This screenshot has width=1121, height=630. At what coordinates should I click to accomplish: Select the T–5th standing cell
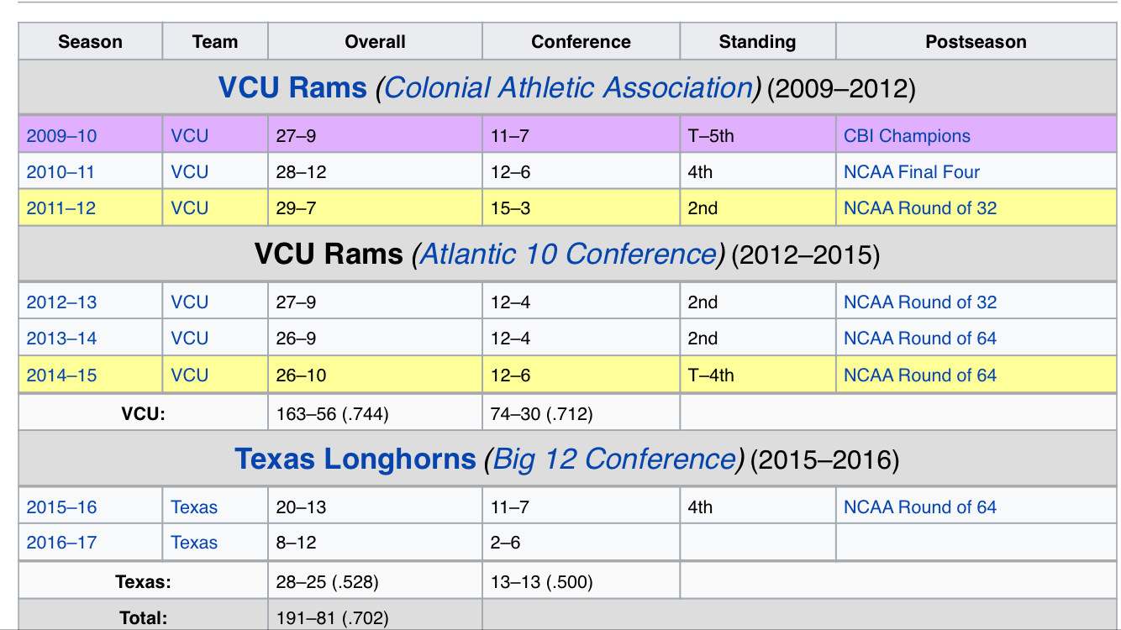(758, 136)
